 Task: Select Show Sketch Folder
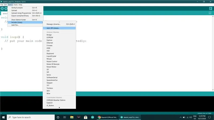(25, 20)
